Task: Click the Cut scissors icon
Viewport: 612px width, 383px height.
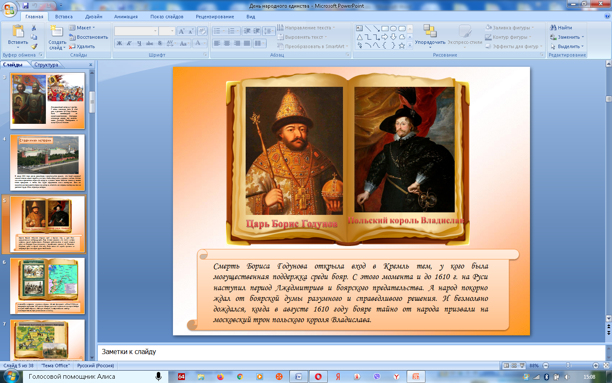Action: coord(34,28)
